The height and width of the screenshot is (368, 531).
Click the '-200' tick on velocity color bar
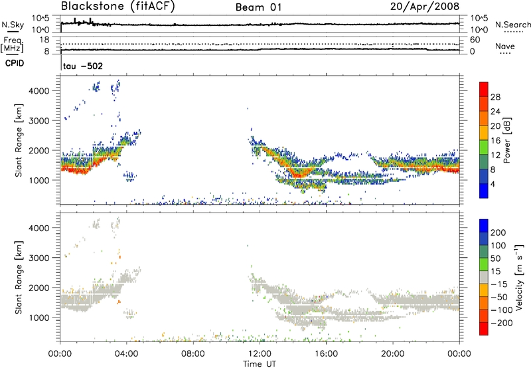point(501,323)
